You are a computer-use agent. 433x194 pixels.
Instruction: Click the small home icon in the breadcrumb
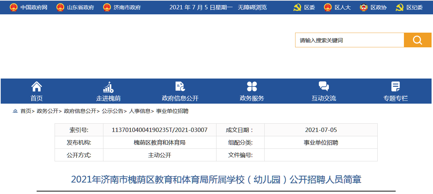coord(15,112)
